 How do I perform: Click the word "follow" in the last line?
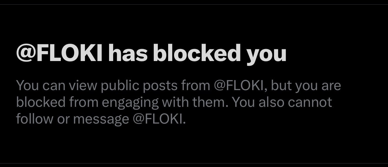point(31,119)
